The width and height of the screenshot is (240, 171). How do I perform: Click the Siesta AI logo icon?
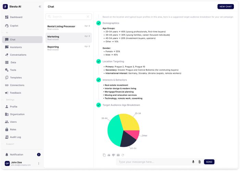pyautogui.click(x=5, y=6)
